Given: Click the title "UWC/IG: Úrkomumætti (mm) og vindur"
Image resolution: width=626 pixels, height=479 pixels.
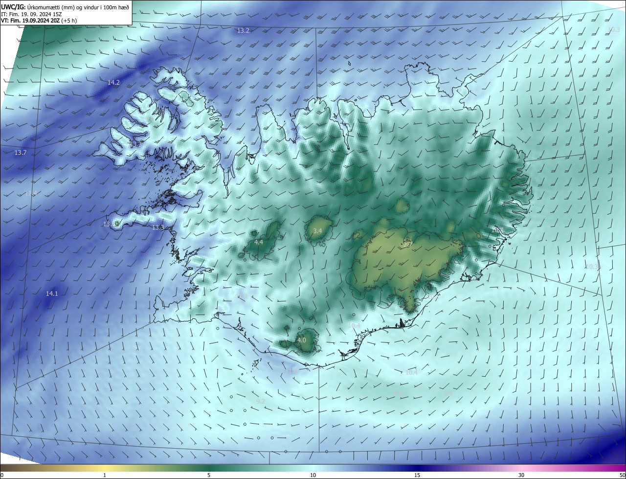Looking at the screenshot, I should [65, 6].
